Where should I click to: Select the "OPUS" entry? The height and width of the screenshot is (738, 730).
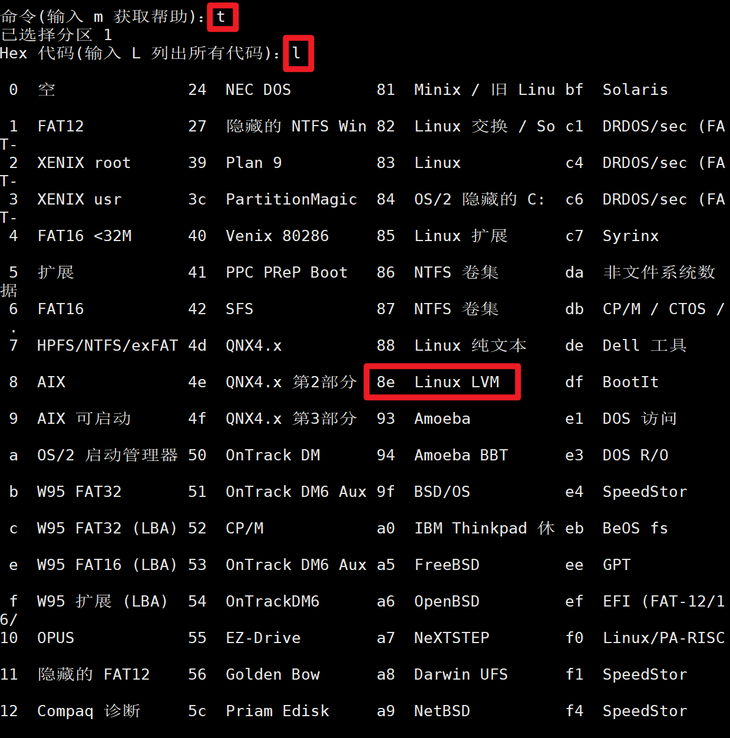click(56, 638)
